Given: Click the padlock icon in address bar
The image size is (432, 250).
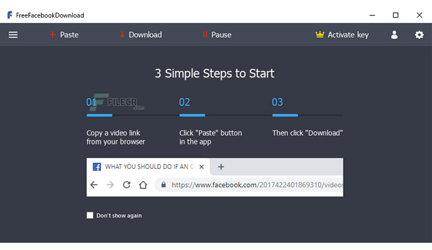Looking at the screenshot, I should 163,184.
